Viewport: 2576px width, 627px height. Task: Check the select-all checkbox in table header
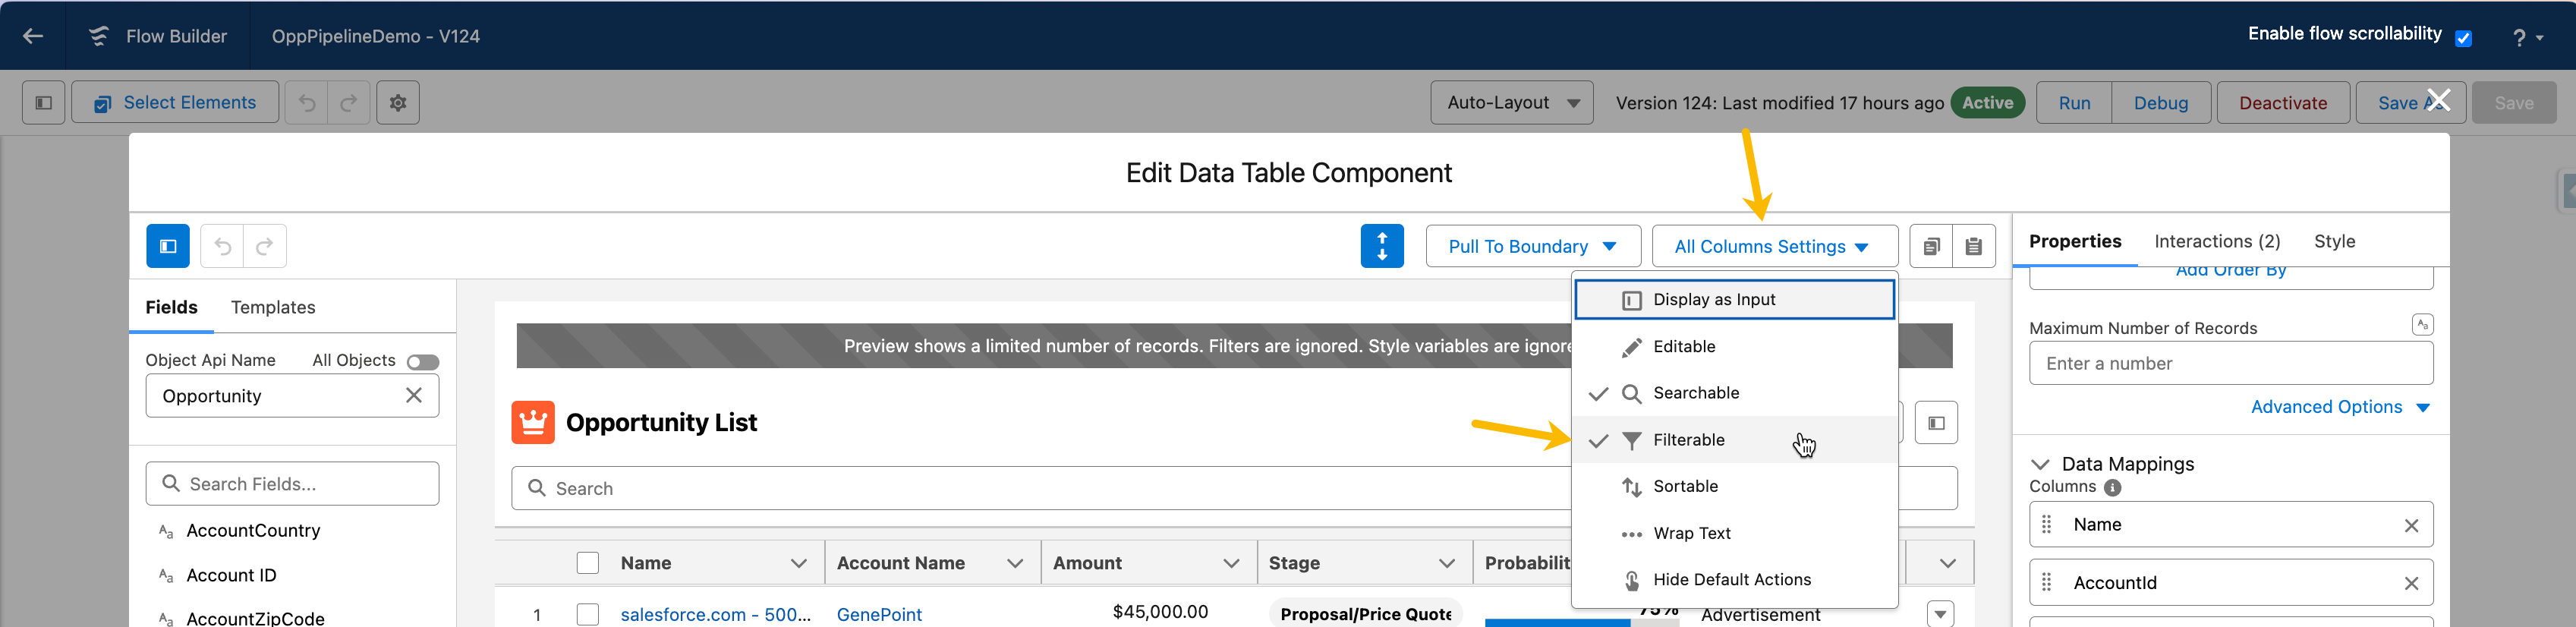[x=588, y=563]
